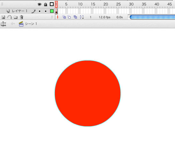Toggle eye icon to hide all layers

click(39, 4)
